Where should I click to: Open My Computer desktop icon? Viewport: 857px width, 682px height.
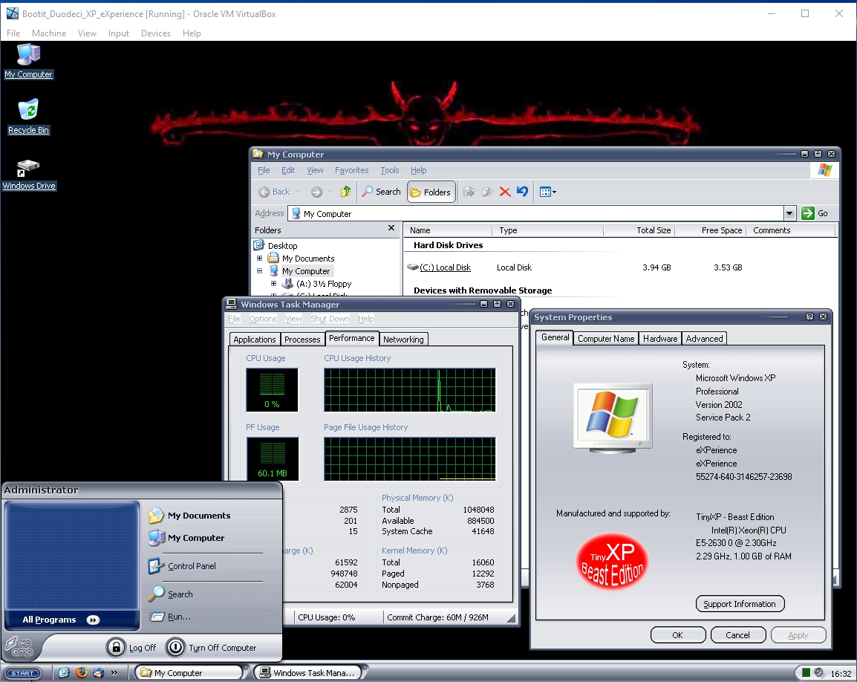click(28, 61)
